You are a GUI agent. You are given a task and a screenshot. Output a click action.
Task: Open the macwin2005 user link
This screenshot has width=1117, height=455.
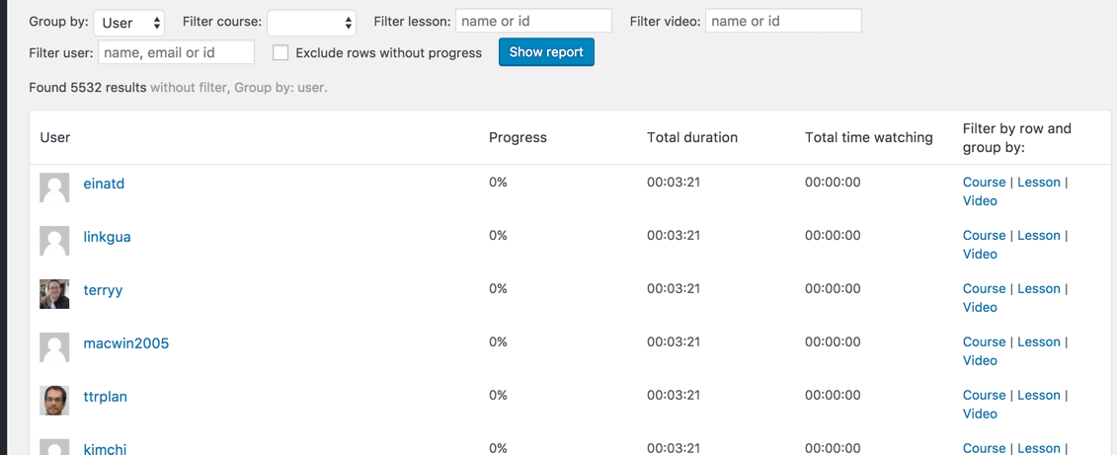pyautogui.click(x=125, y=343)
